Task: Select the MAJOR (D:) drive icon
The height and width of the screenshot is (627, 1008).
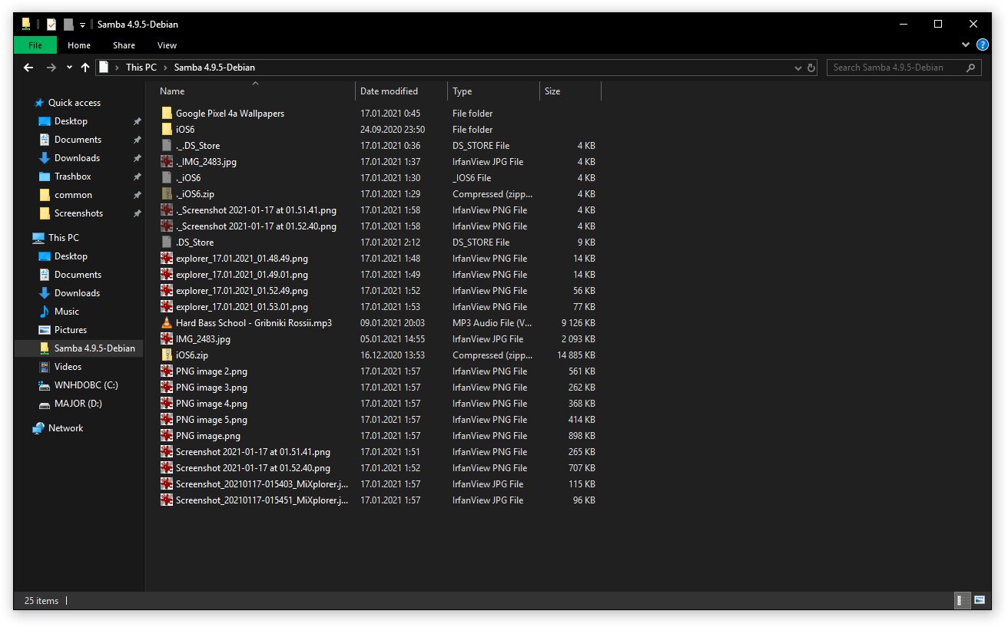Action: coord(45,404)
